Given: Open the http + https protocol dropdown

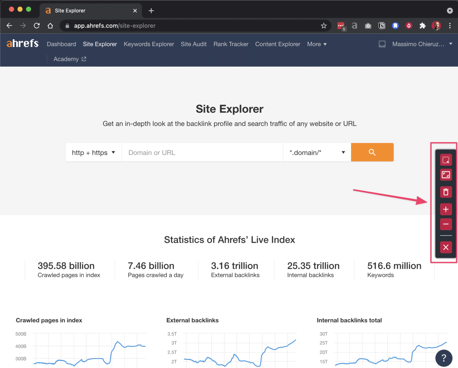Looking at the screenshot, I should click(x=93, y=152).
